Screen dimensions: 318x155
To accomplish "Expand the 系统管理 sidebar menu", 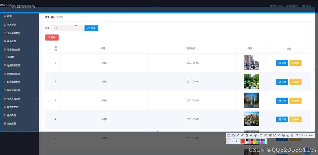I will [19, 124].
